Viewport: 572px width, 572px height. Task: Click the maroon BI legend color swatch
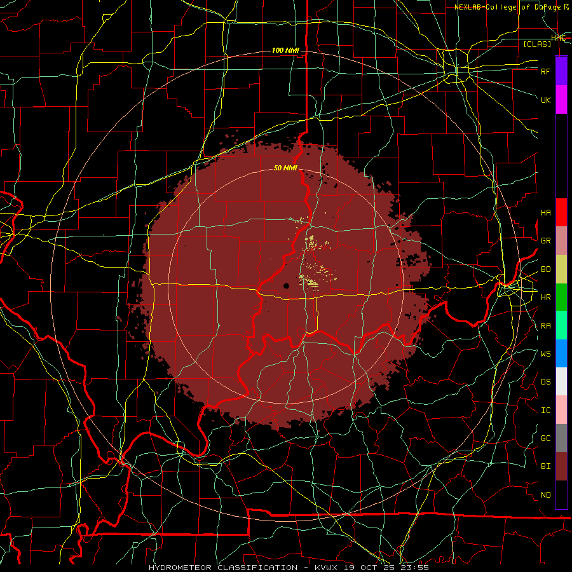(x=561, y=466)
